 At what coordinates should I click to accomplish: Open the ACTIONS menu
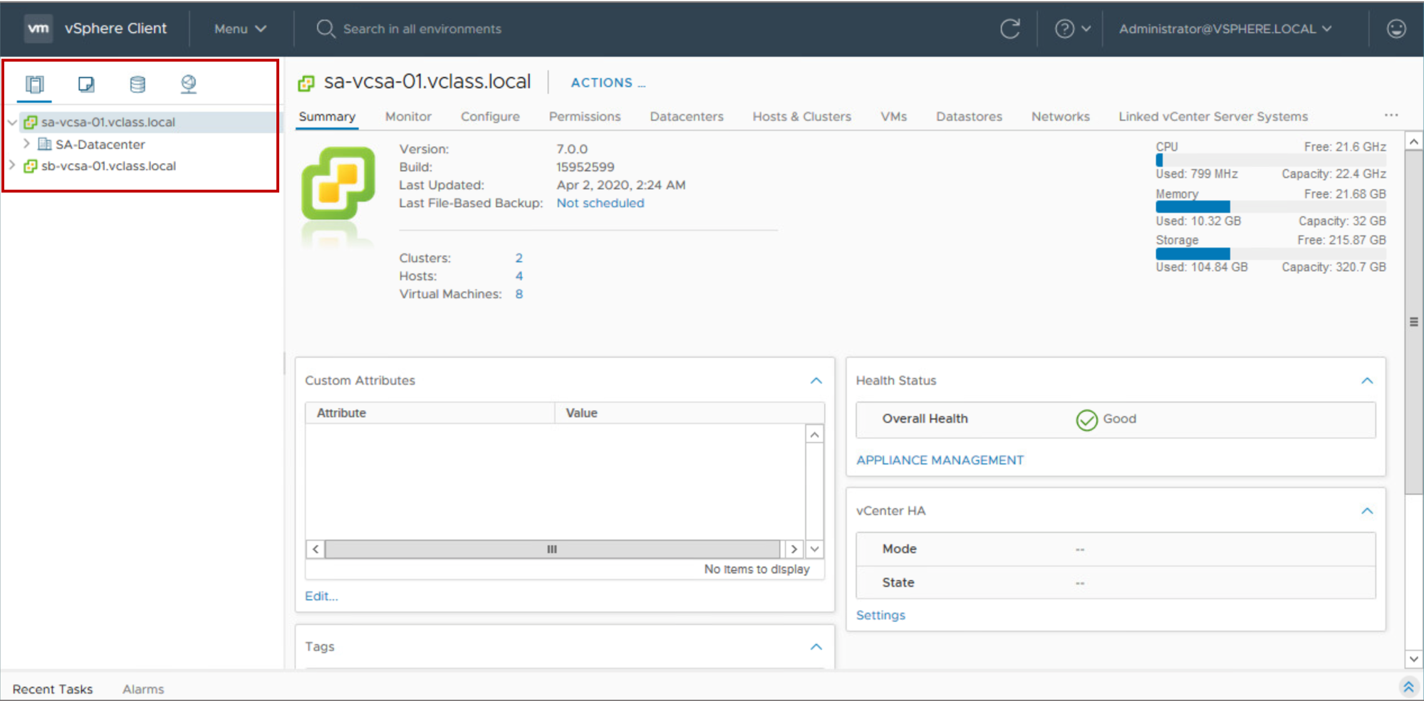(608, 83)
